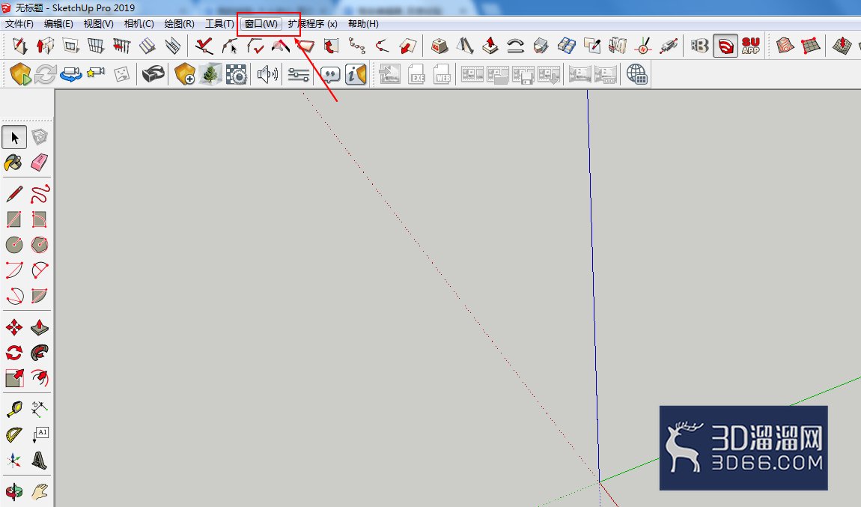The height and width of the screenshot is (507, 861).
Task: Select the Pie arc tool
Action: [40, 296]
